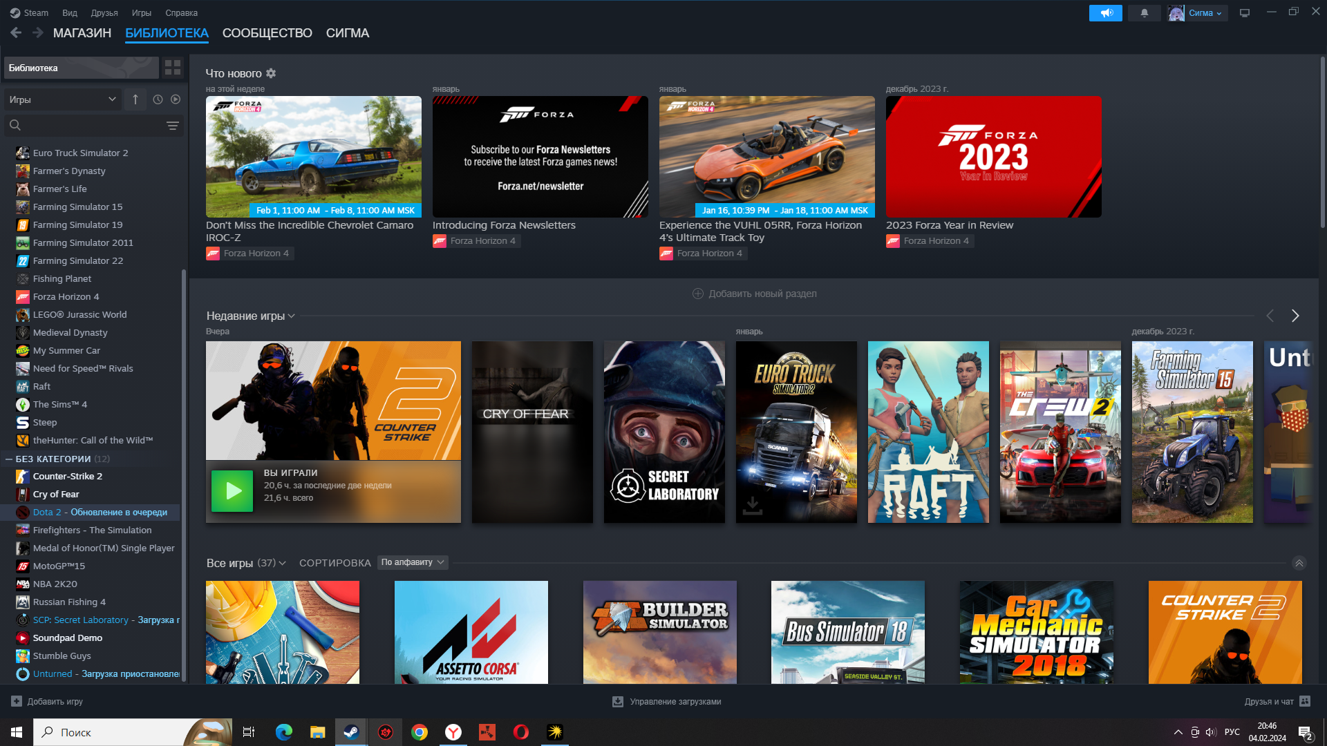
Task: Open the Друзья menu
Action: click(x=104, y=12)
